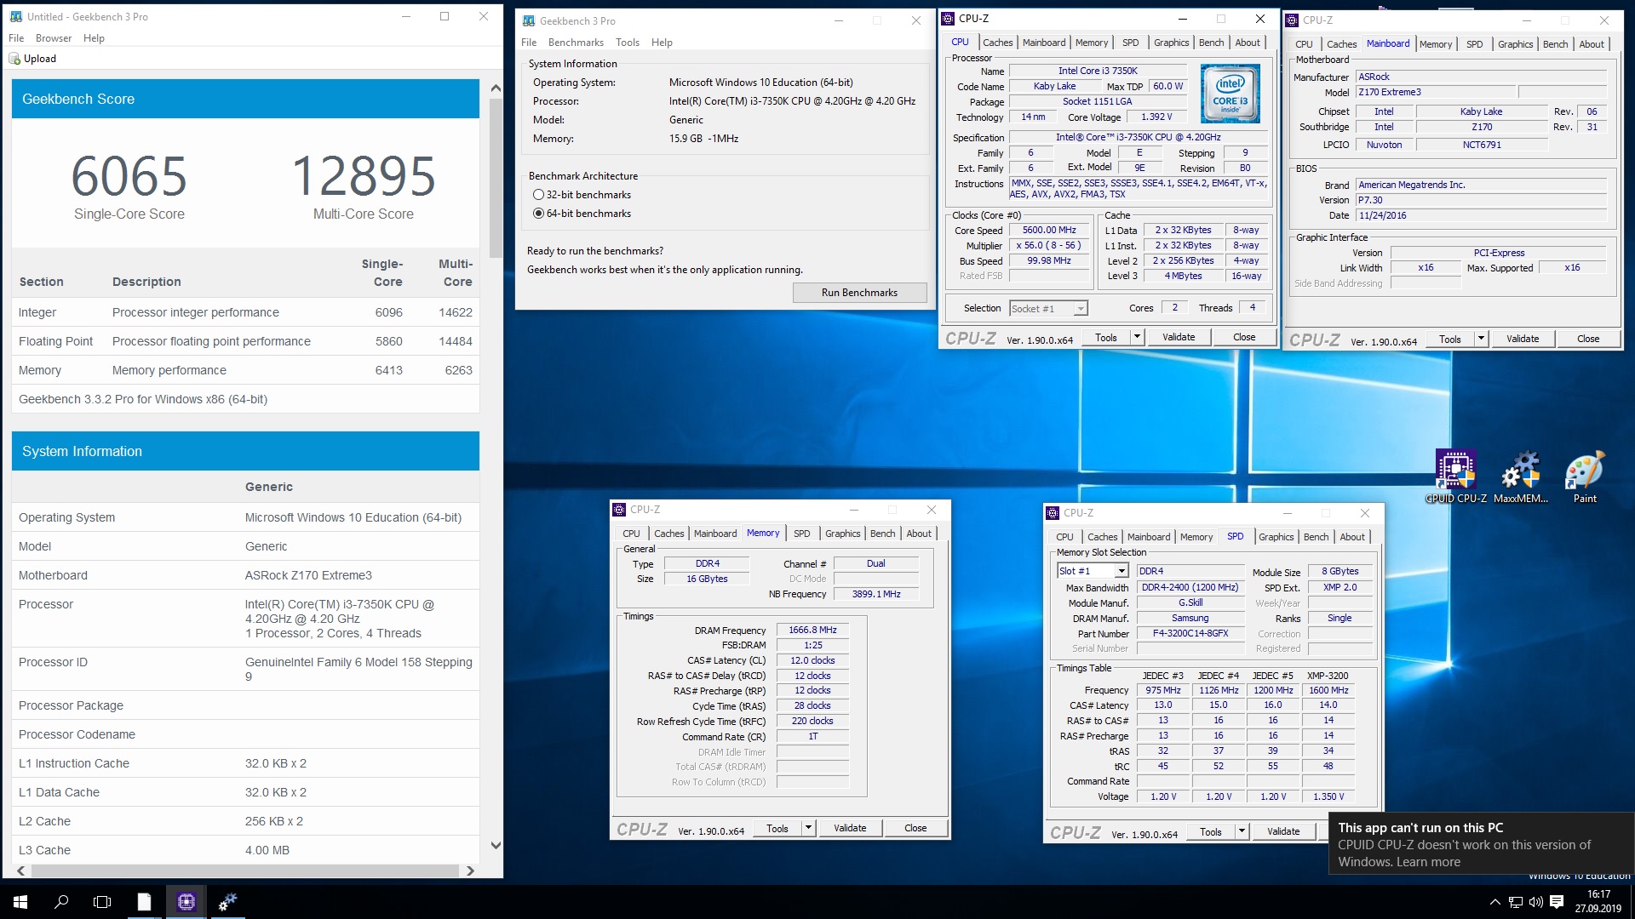Show hidden tray icons chevron

point(1494,902)
